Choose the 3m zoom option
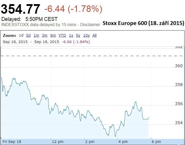Screen dimensions: 185x145 [45, 35]
